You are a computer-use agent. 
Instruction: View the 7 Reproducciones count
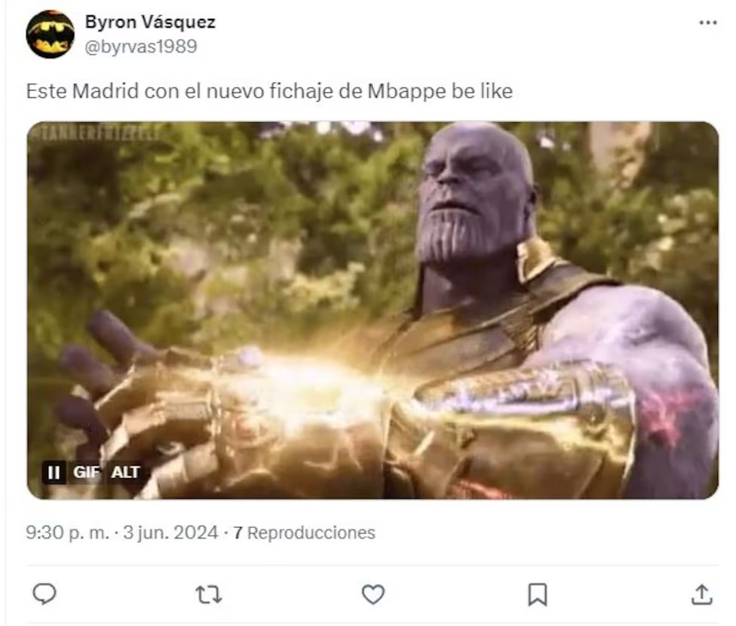pos(304,532)
